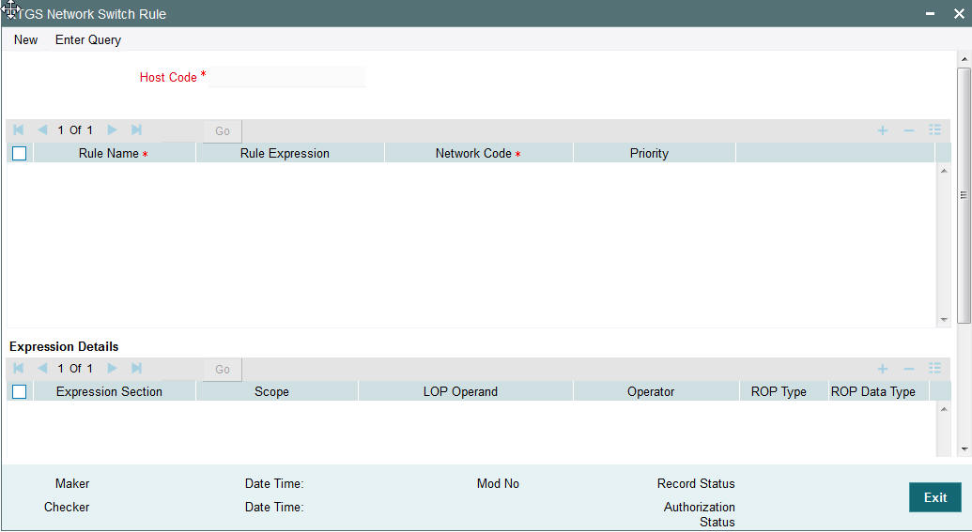Screen dimensions: 972x532
Task: Click the New menu action
Action: pyautogui.click(x=26, y=39)
